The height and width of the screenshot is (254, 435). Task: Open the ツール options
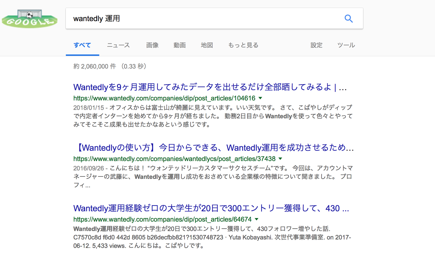coord(346,45)
